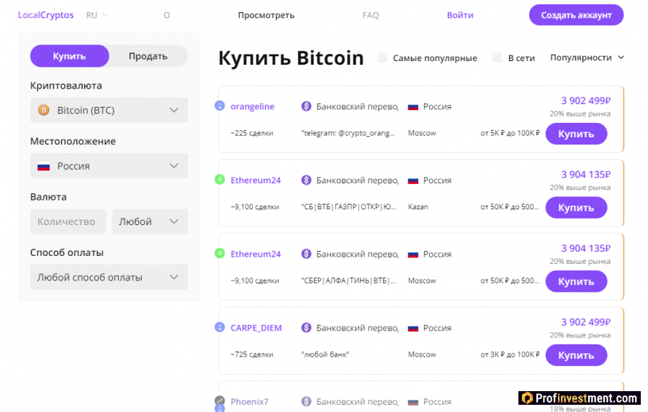Toggle the В сети online checkbox
The height and width of the screenshot is (412, 648).
(497, 58)
